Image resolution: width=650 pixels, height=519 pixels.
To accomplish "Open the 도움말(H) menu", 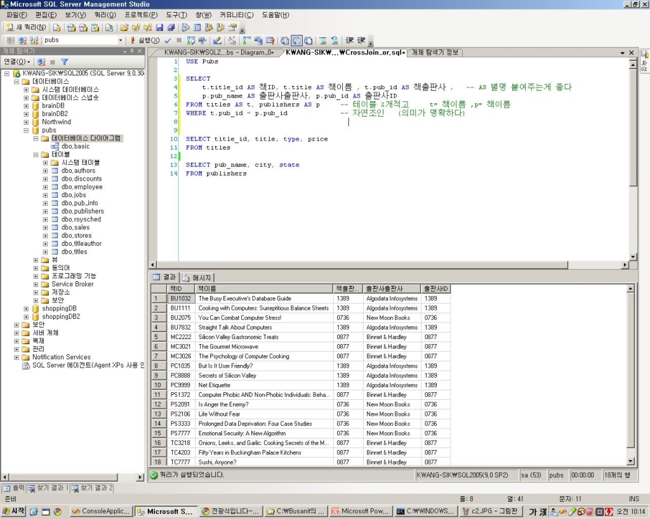I will pos(275,15).
